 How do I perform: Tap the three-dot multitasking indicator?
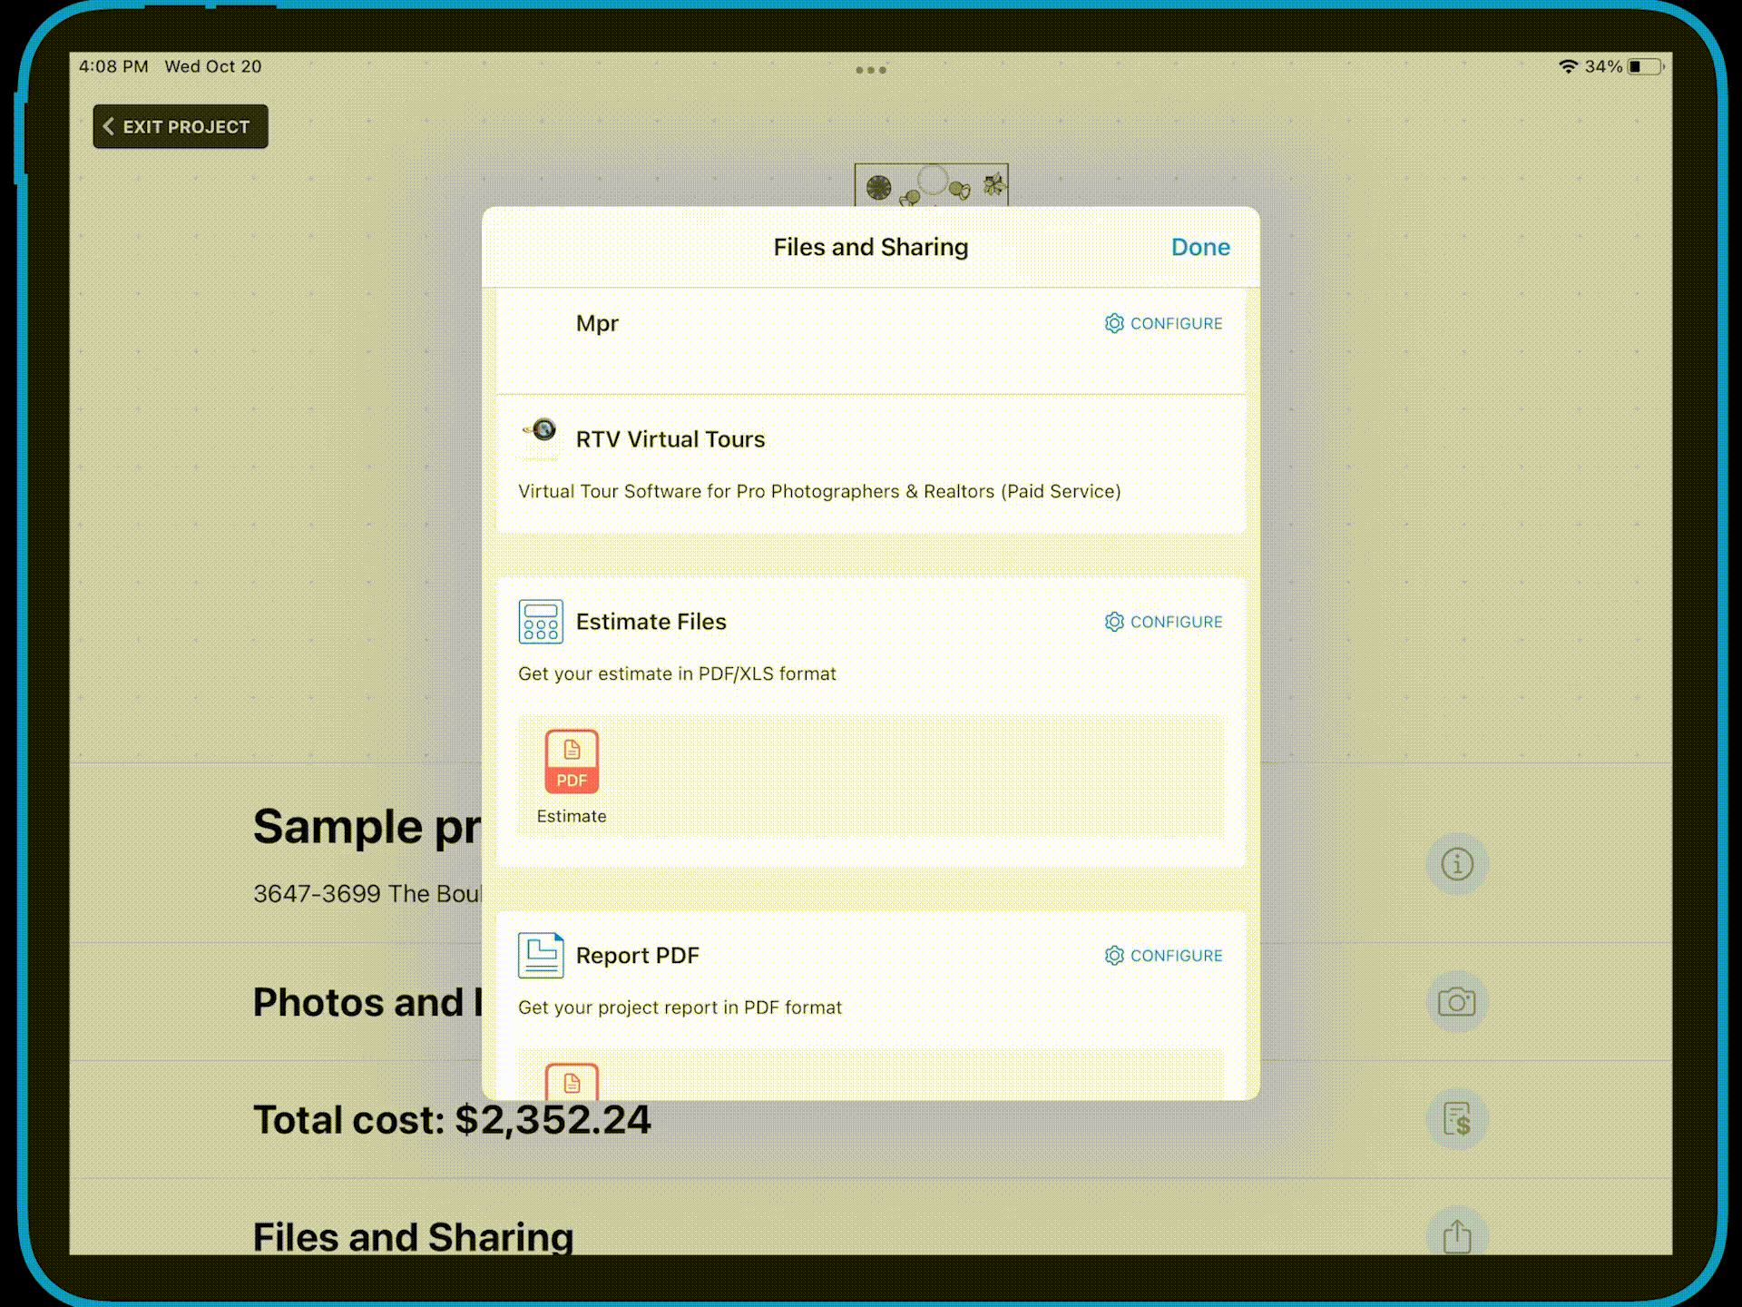coord(871,70)
